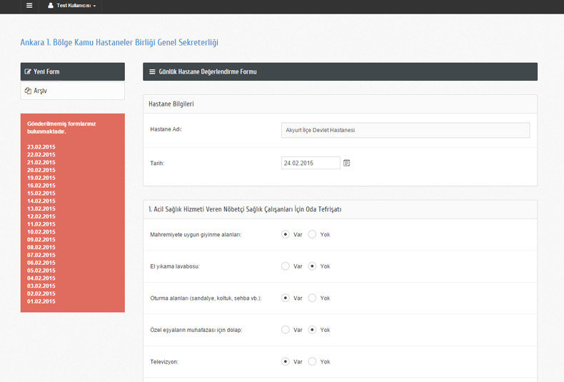Click the Hastane Adı text field
The height and width of the screenshot is (382, 564).
406,130
